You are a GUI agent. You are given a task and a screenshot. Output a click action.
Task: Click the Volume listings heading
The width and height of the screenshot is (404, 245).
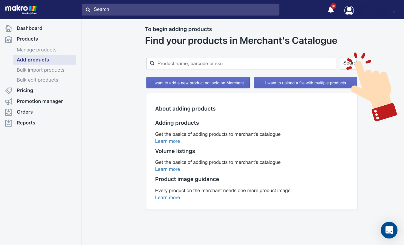[x=175, y=151]
